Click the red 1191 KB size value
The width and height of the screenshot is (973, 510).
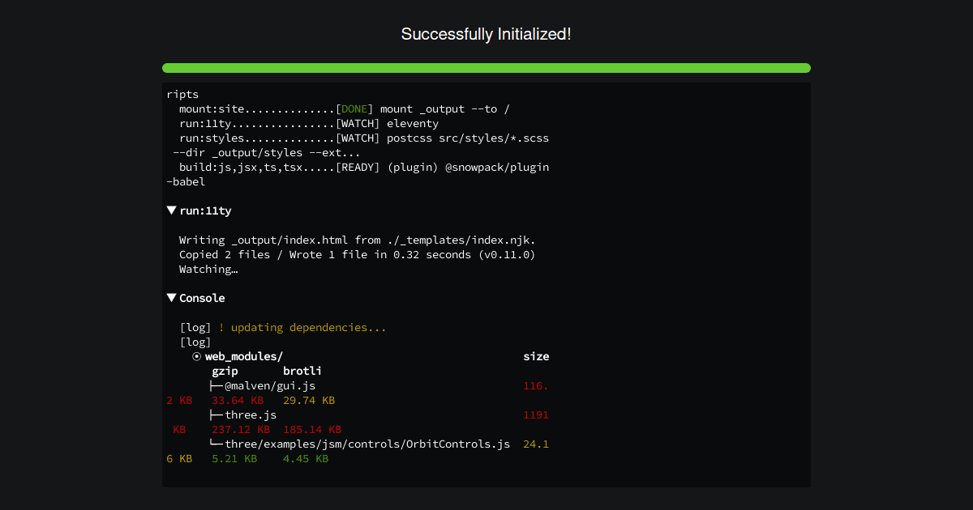point(536,414)
